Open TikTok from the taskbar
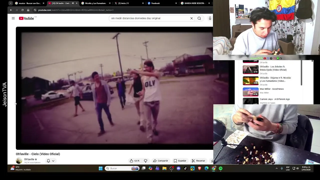This screenshot has height=180, width=320. (185, 168)
